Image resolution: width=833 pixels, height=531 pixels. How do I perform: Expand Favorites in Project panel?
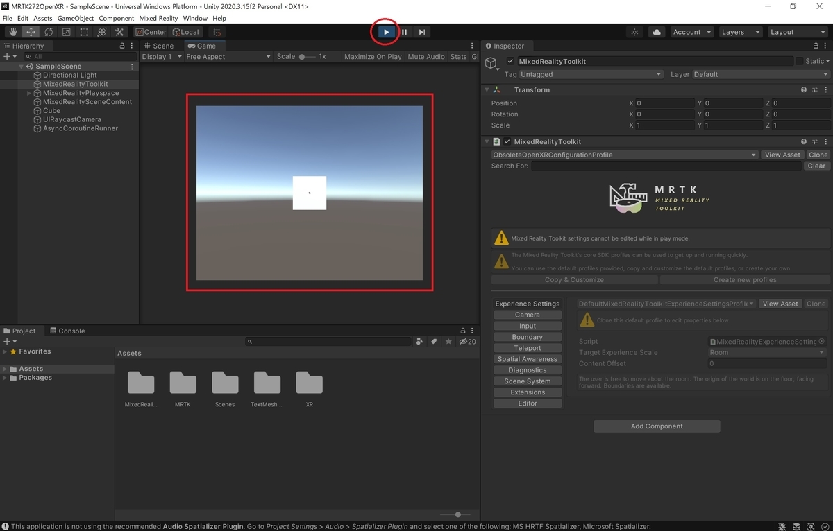pyautogui.click(x=5, y=351)
